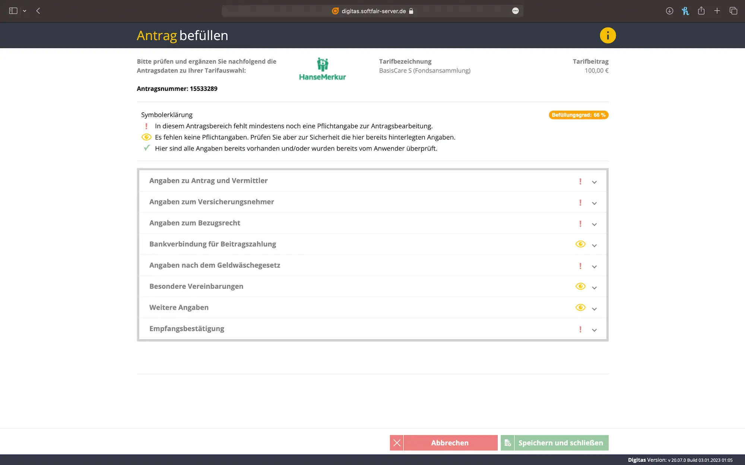Open the browser downloads icon
This screenshot has width=745, height=465.
[669, 11]
